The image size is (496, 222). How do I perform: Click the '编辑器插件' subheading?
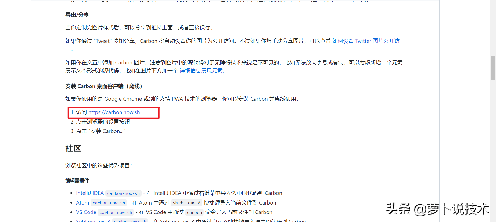pos(77,181)
